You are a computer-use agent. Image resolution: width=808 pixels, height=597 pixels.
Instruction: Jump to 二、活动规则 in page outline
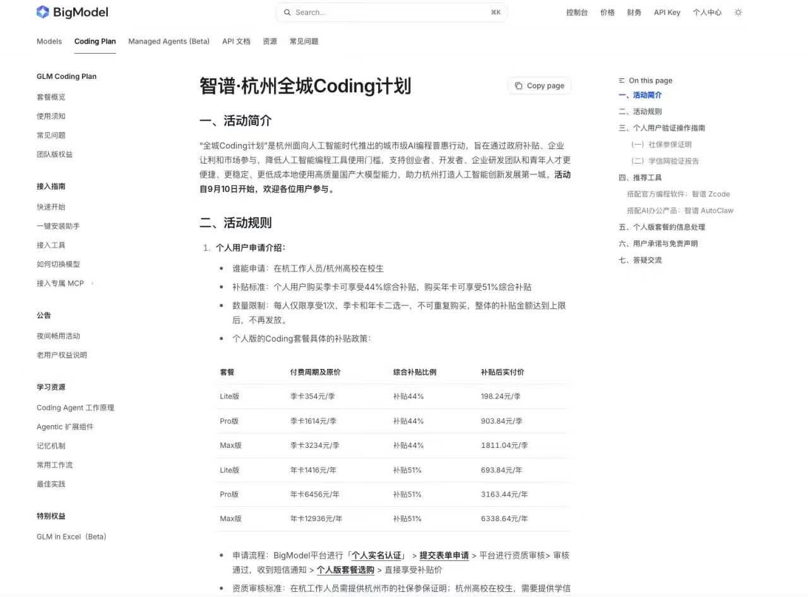click(641, 111)
